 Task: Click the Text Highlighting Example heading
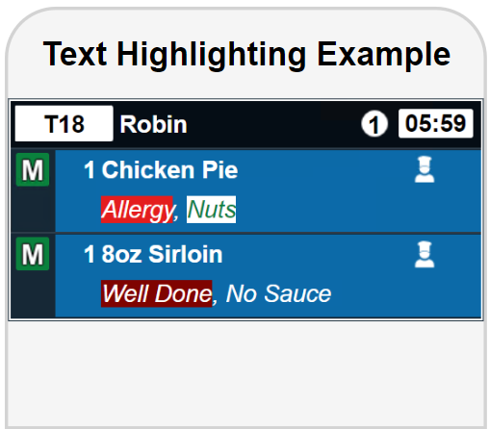(246, 54)
